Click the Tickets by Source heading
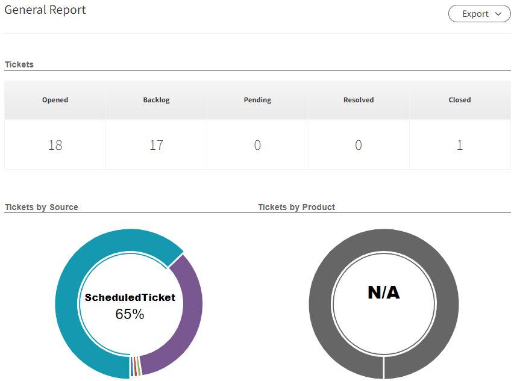 point(42,207)
